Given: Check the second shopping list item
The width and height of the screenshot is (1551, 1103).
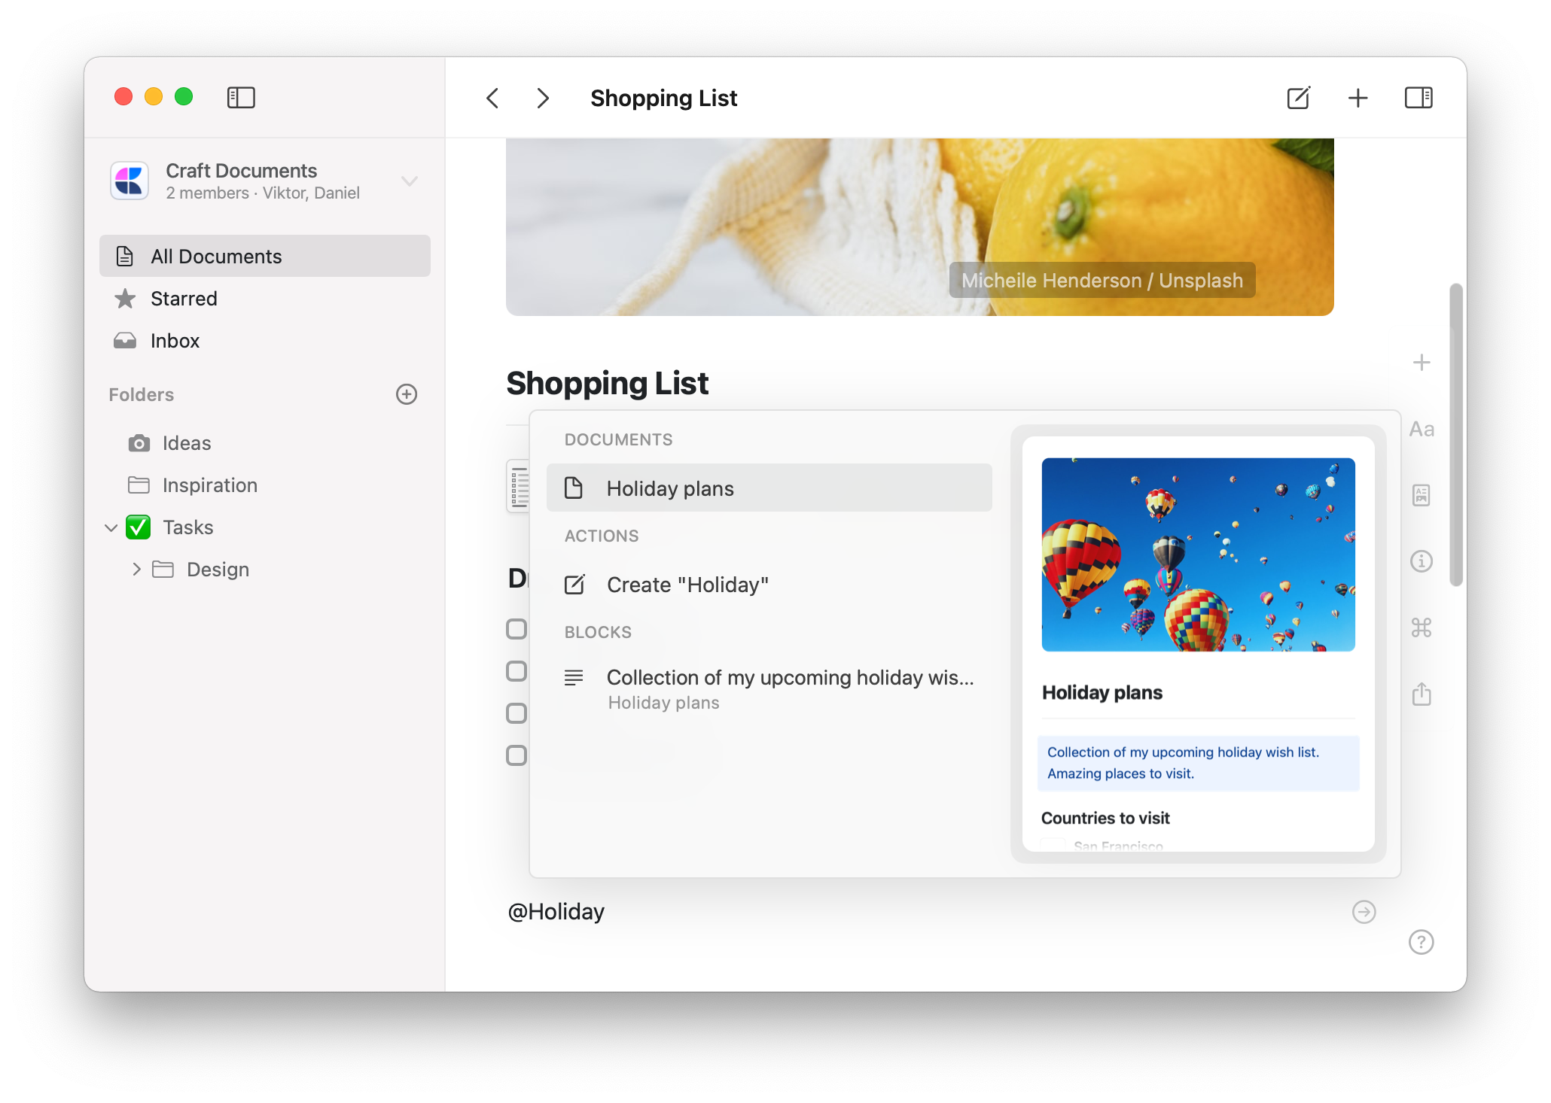Looking at the screenshot, I should tap(516, 671).
